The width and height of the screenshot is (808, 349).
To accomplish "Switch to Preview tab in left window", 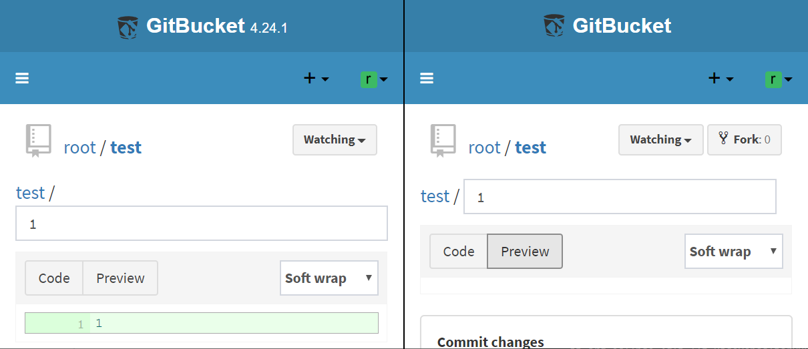I will (x=120, y=278).
